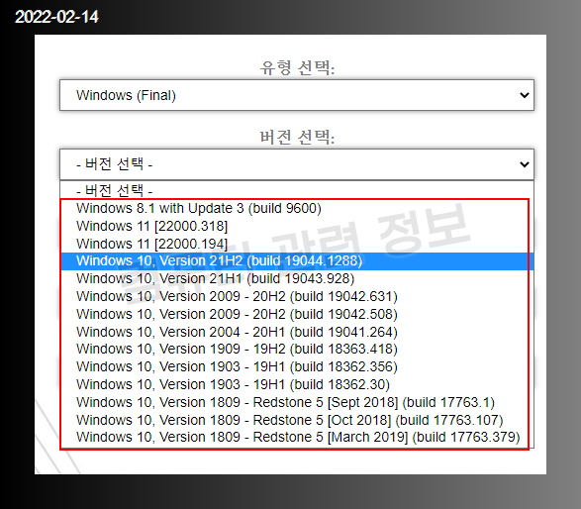The width and height of the screenshot is (581, 509).
Task: Select Windows 11 [22000.194] option
Action: pyautogui.click(x=296, y=244)
